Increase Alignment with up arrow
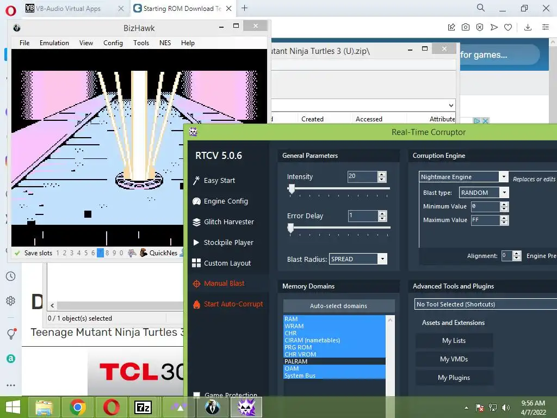Image resolution: width=557 pixels, height=418 pixels. tap(517, 254)
